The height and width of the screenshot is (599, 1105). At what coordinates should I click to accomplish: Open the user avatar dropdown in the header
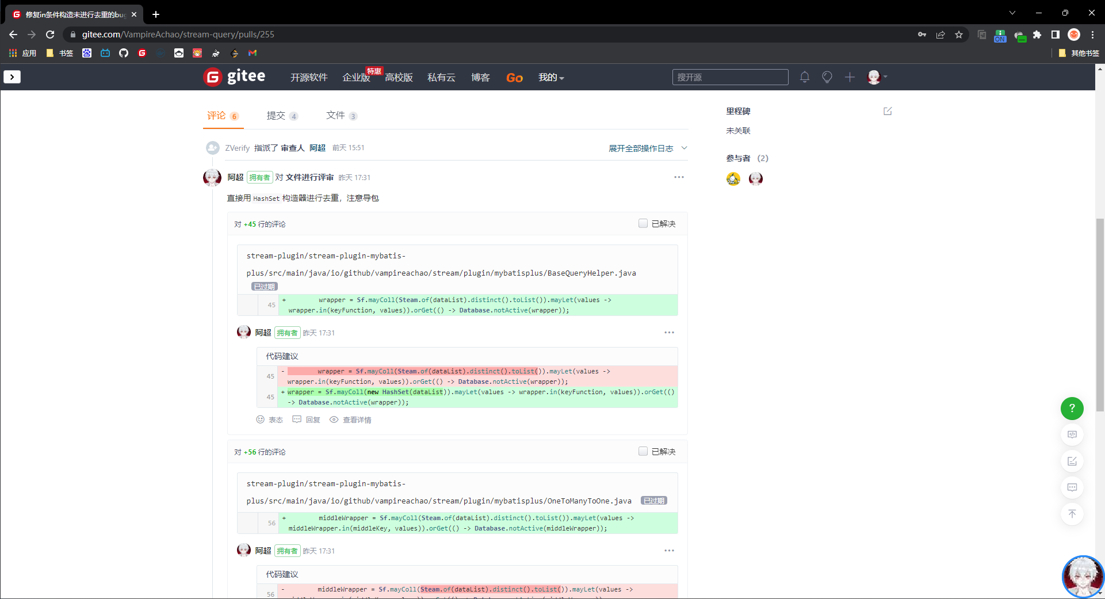[x=877, y=77]
